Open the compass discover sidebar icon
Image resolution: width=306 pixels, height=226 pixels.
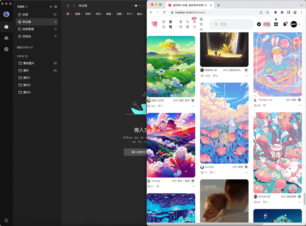pyautogui.click(x=6, y=49)
